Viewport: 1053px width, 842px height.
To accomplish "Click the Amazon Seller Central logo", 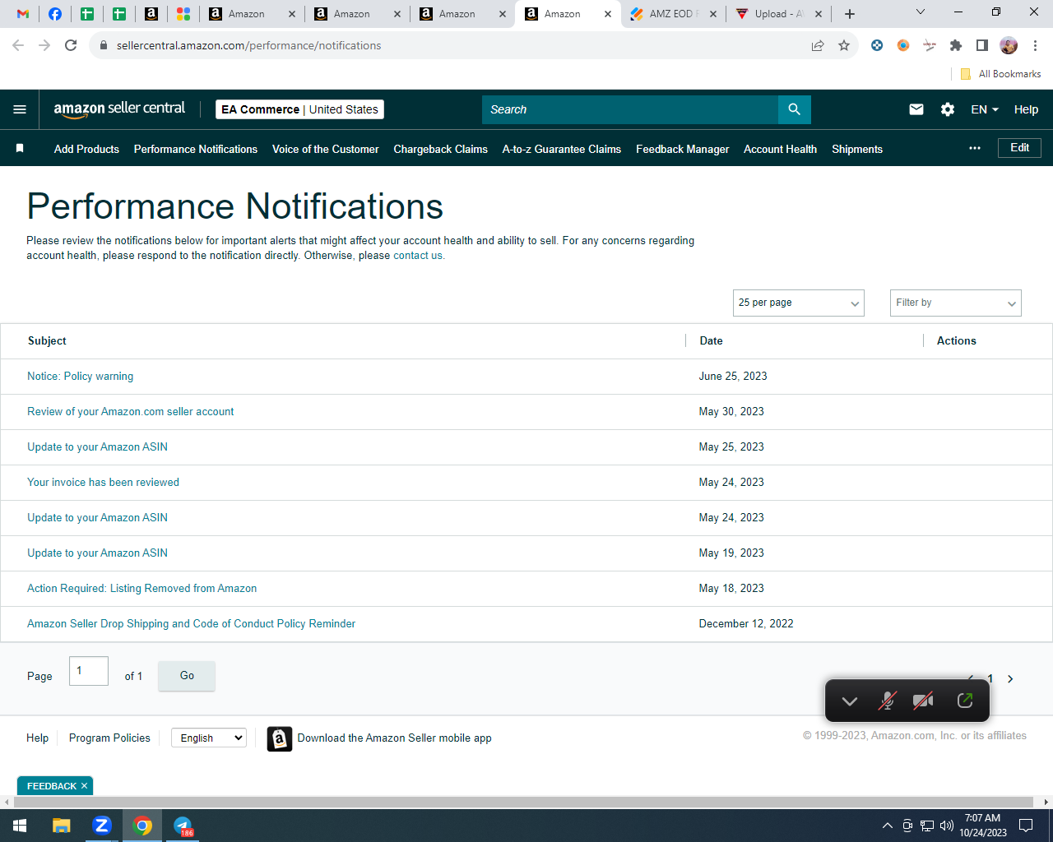I will click(119, 109).
